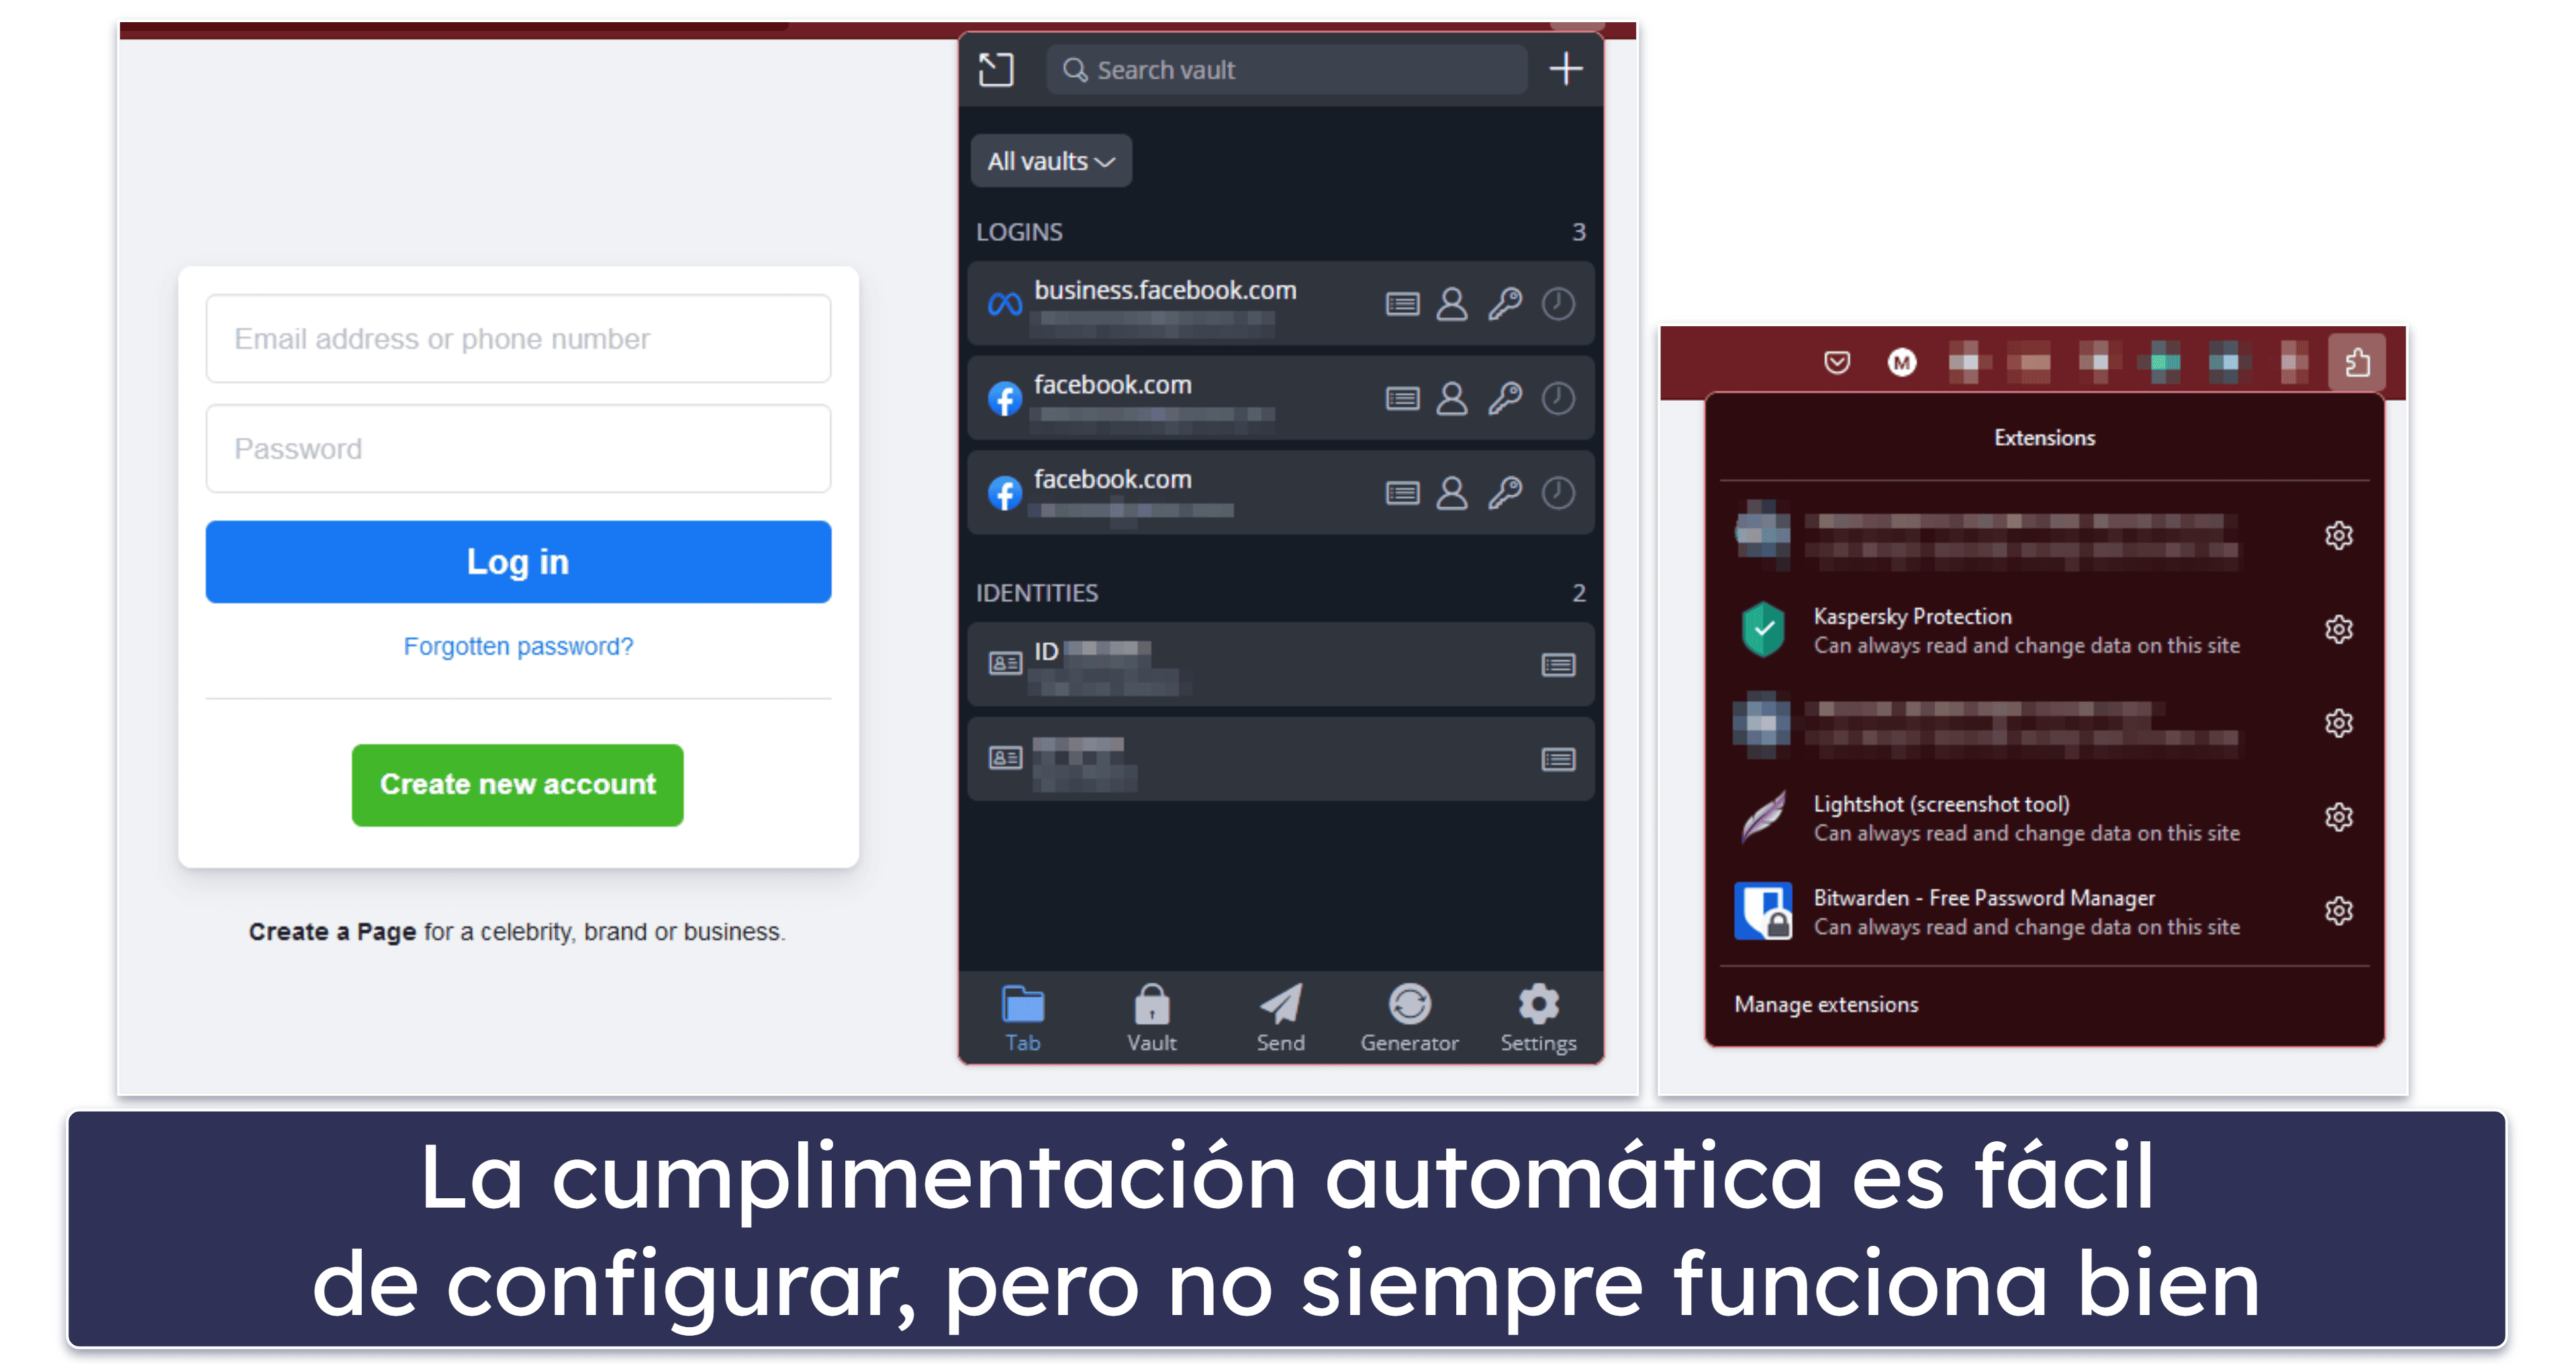Image resolution: width=2576 pixels, height=1364 pixels.
Task: Click the Forgotten password link
Action: click(x=518, y=645)
